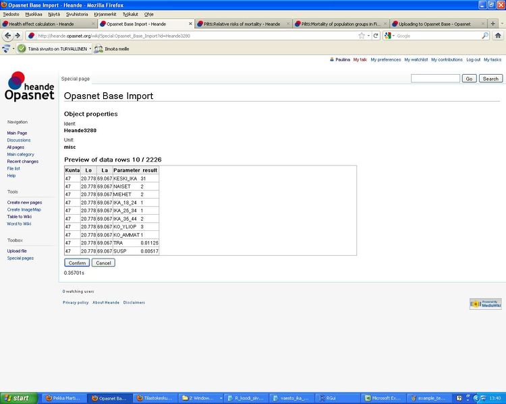Image resolution: width=506 pixels, height=404 pixels.
Task: Open the Windows folders group in taskbar
Action: pyautogui.click(x=201, y=398)
